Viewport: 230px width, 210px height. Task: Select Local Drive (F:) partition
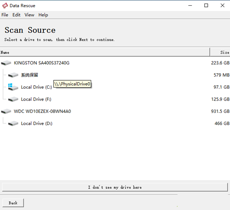tap(36, 99)
